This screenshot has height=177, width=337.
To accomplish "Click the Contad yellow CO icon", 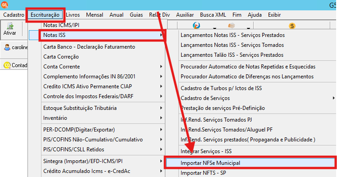I will 7,65.
